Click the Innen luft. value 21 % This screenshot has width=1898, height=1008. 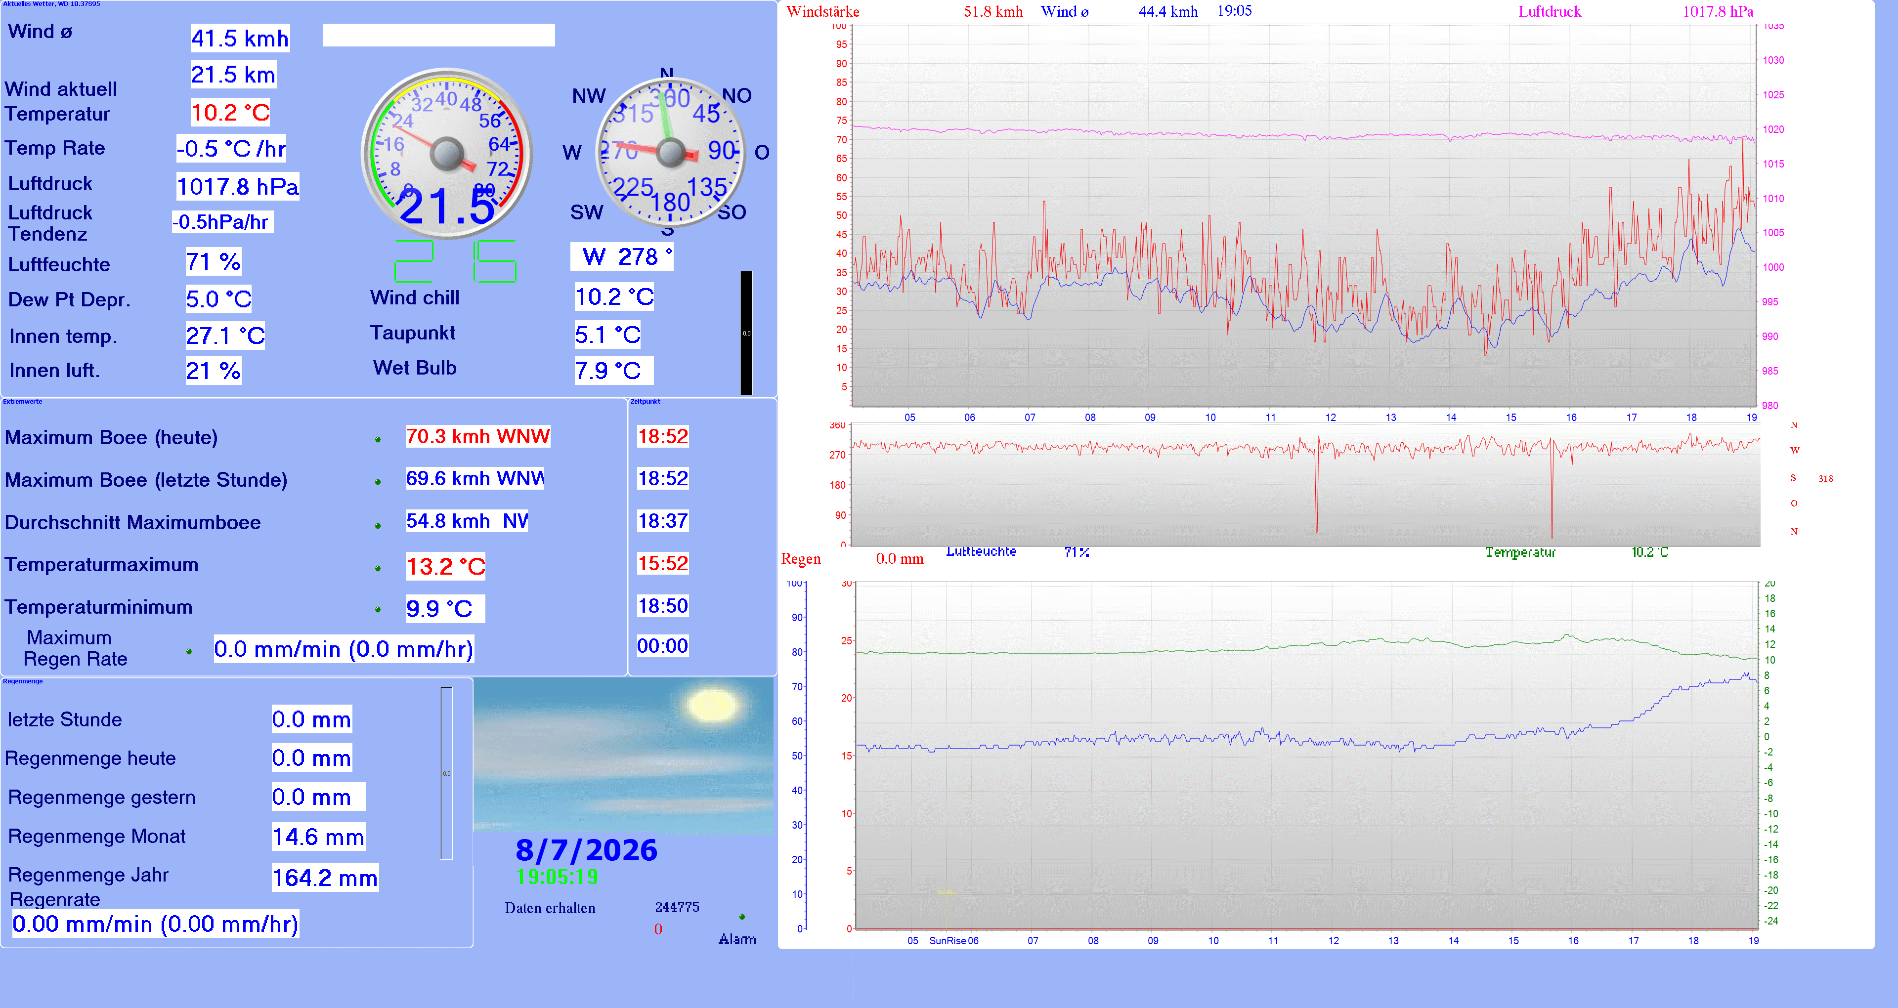point(214,371)
